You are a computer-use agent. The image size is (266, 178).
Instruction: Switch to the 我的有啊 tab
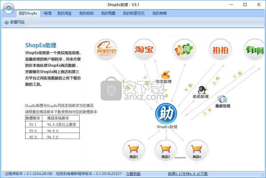(x=159, y=13)
